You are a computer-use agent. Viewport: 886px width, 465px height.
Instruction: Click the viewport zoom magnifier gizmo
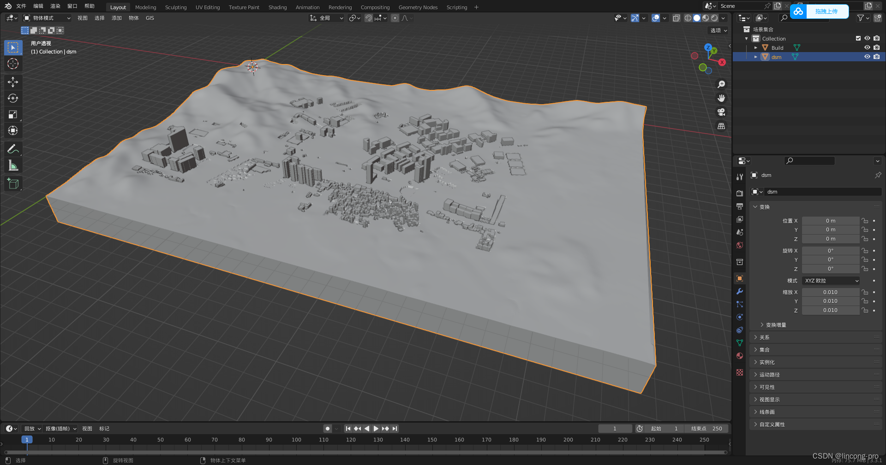coord(721,84)
